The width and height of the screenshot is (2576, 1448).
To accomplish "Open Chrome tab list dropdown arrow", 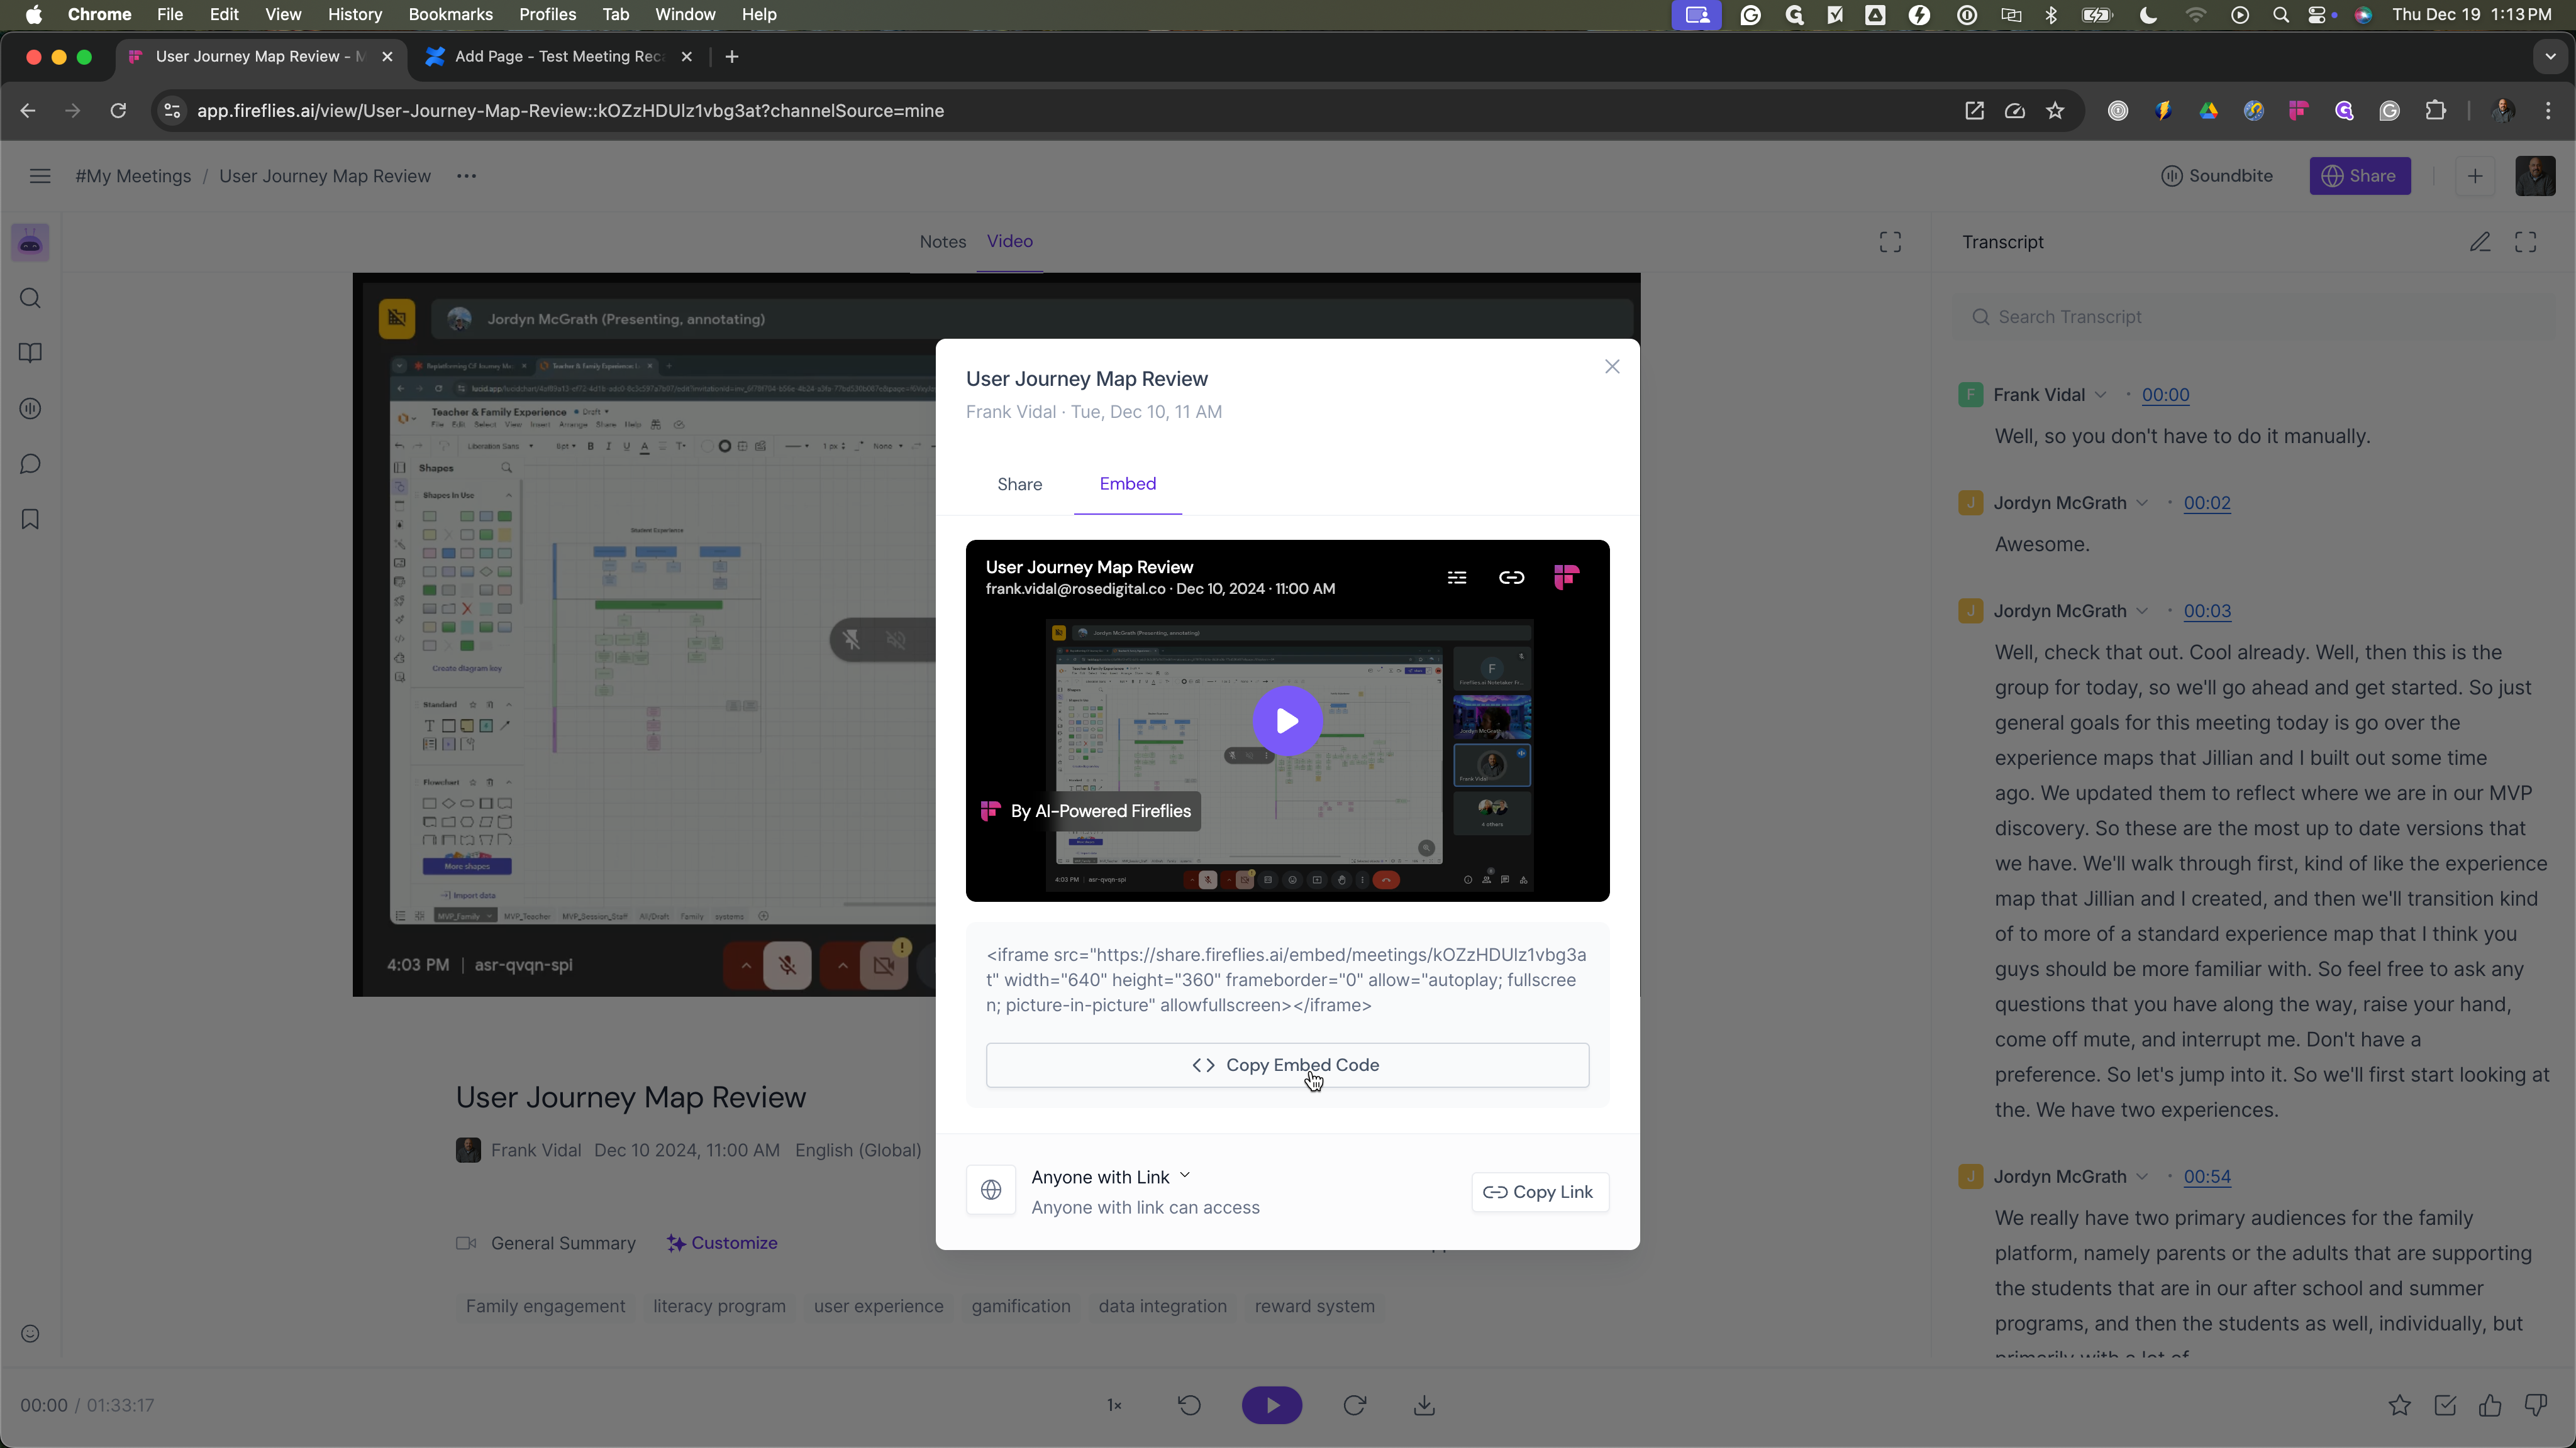I will [2550, 57].
